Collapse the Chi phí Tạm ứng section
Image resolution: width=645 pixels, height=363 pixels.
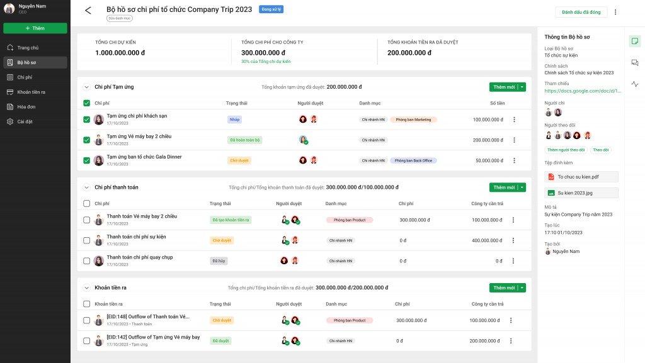(x=86, y=87)
